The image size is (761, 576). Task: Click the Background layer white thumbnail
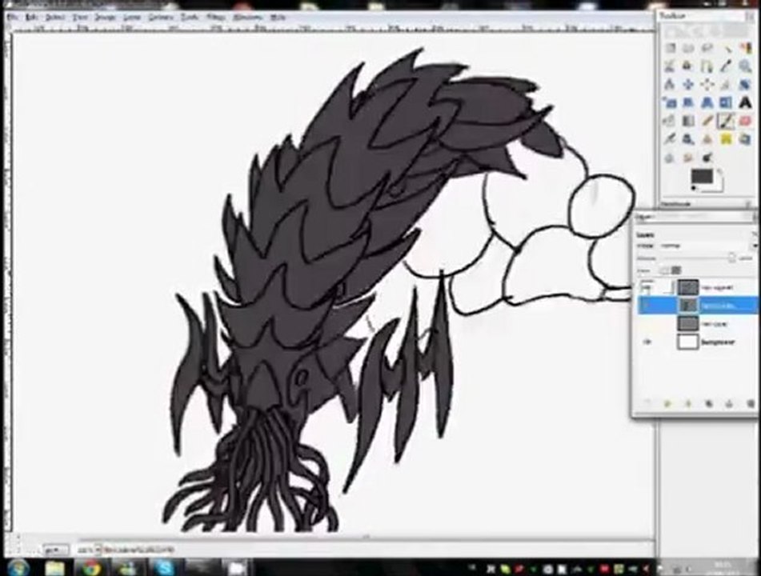[687, 342]
